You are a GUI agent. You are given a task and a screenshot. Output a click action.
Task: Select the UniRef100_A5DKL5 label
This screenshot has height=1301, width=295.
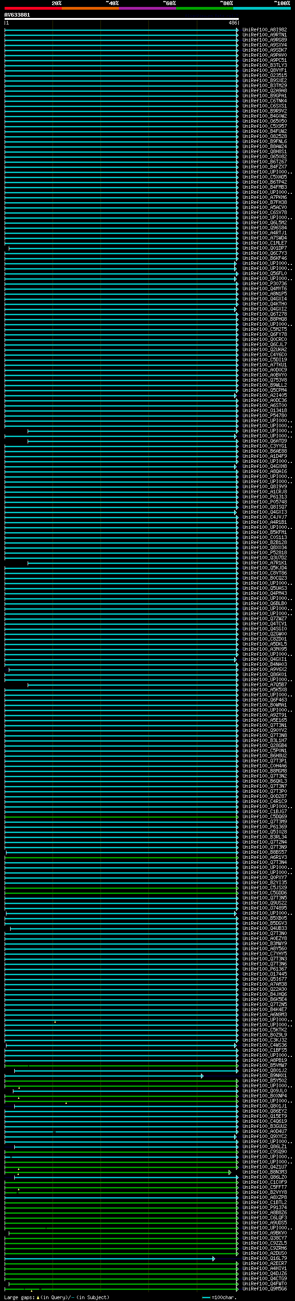coord(264,644)
